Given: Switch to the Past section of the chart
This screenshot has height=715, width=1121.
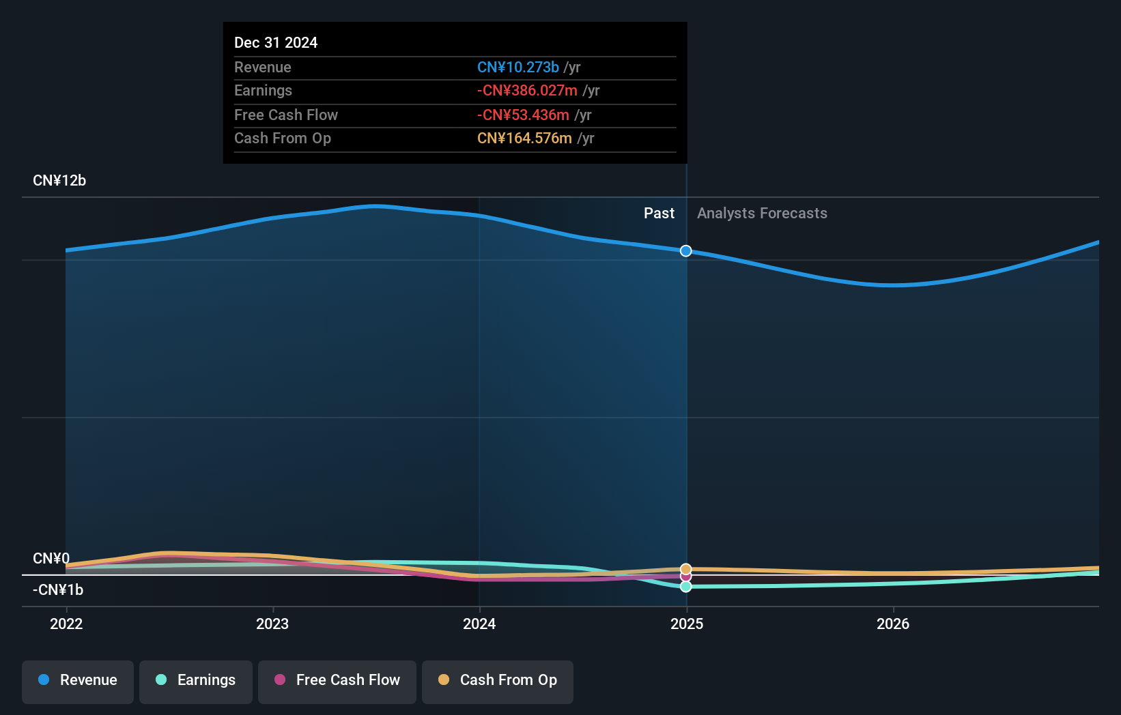Looking at the screenshot, I should pyautogui.click(x=659, y=213).
